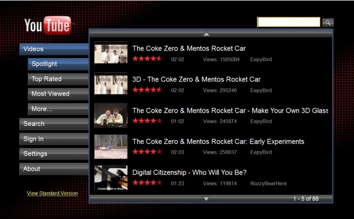Click the list's up arrow
Viewport: 354px width, 219px height.
point(206,34)
